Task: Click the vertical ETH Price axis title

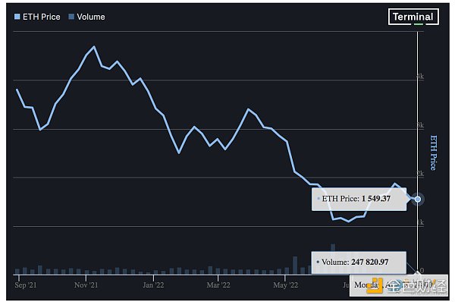Action: pos(433,153)
